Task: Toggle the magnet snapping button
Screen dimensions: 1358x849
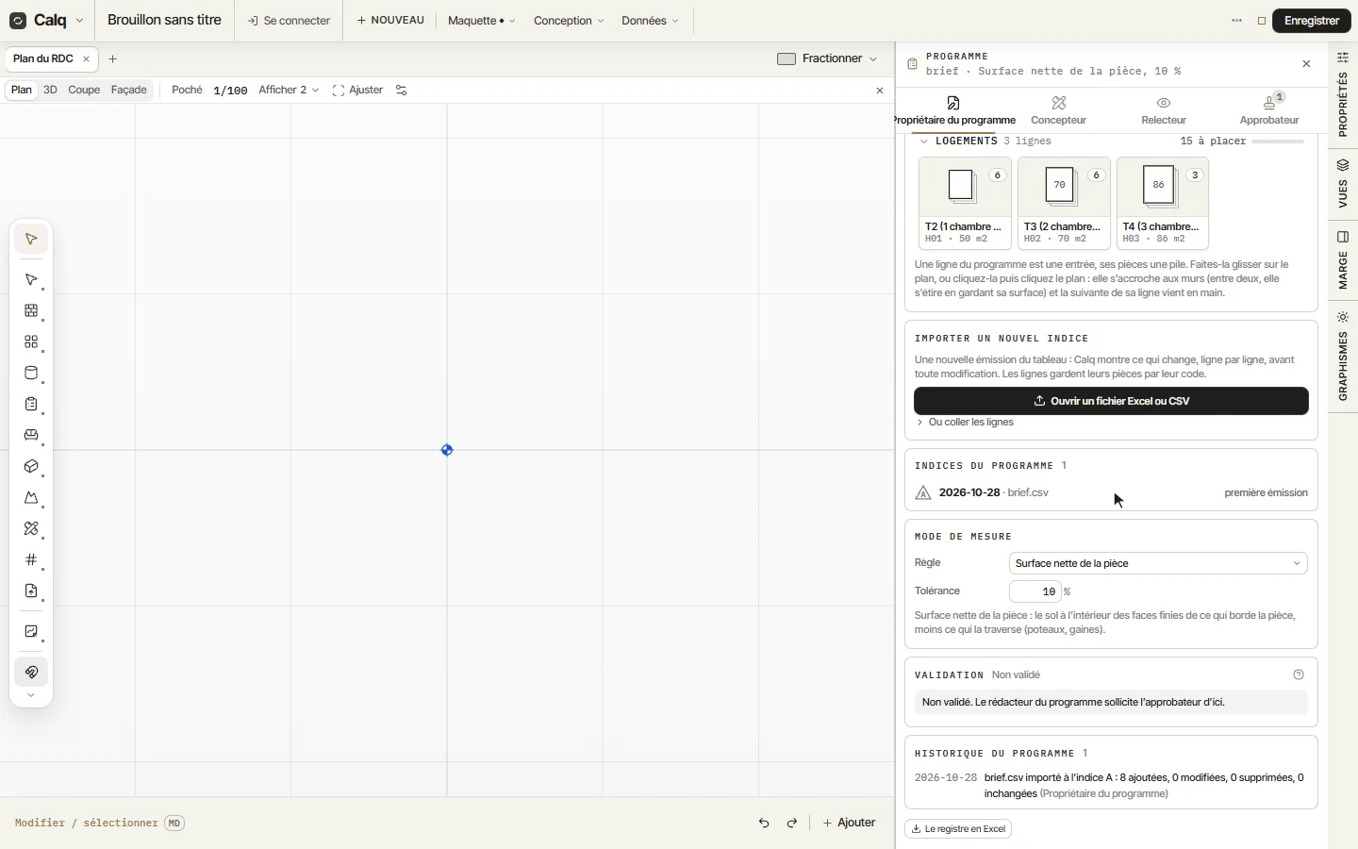Action: pos(31,673)
